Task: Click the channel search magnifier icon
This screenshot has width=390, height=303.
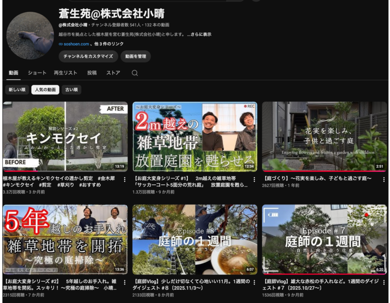Action: 134,73
